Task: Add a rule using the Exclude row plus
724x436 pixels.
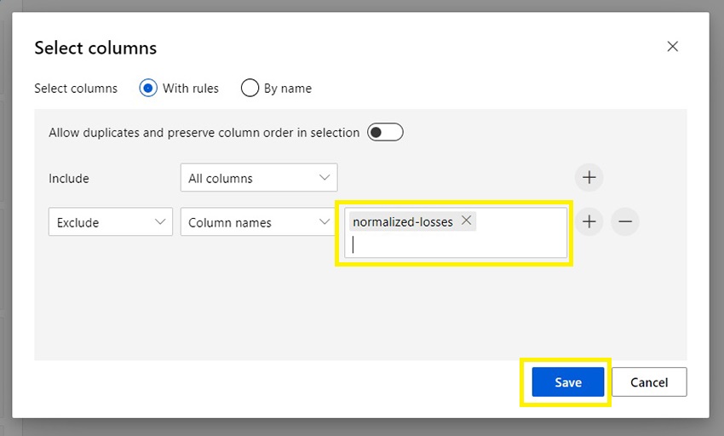Action: point(589,222)
